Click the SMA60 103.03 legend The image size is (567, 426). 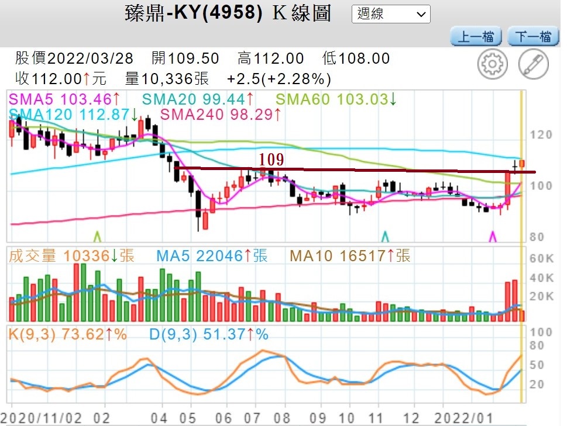[336, 99]
